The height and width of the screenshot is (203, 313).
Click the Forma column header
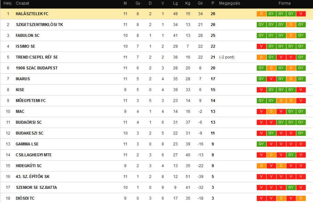coord(284,3)
